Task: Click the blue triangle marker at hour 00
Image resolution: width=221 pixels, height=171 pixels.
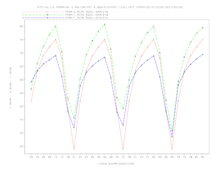Action: tap(31, 82)
